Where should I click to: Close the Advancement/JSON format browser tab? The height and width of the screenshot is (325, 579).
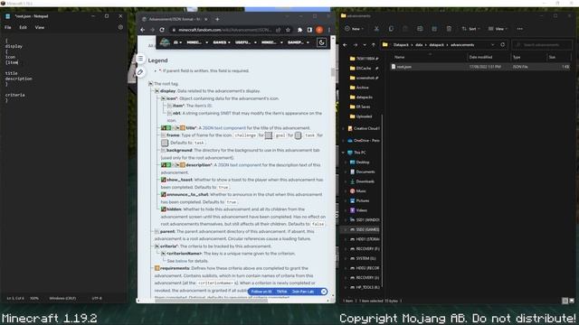pyautogui.click(x=206, y=19)
